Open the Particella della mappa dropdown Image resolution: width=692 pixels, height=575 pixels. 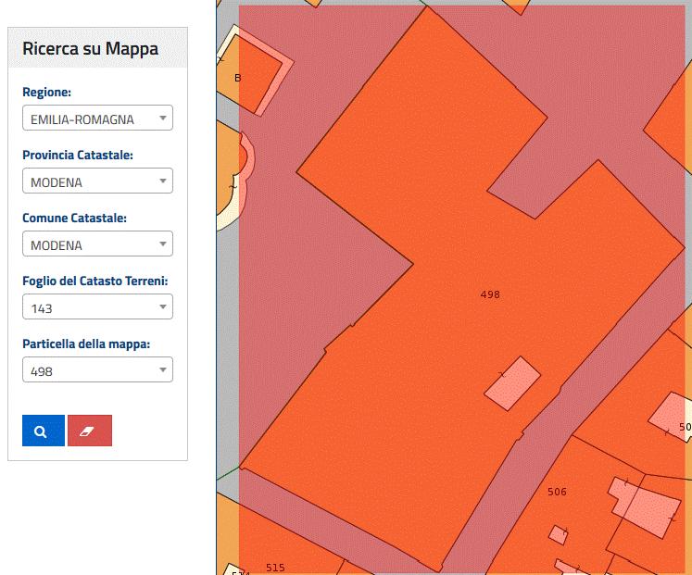97,370
